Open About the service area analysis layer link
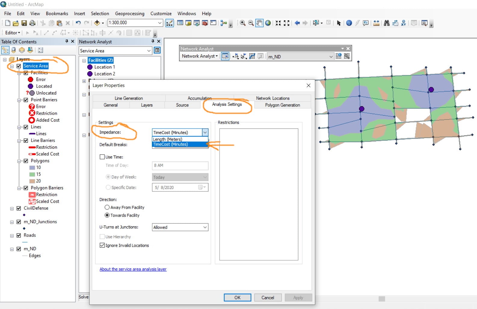477x309 pixels. [133, 269]
